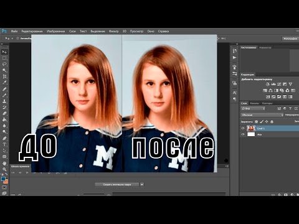Viewport: 299px width, 224px height.
Task: Switch to the Каналы tab
Action: [x=254, y=103]
